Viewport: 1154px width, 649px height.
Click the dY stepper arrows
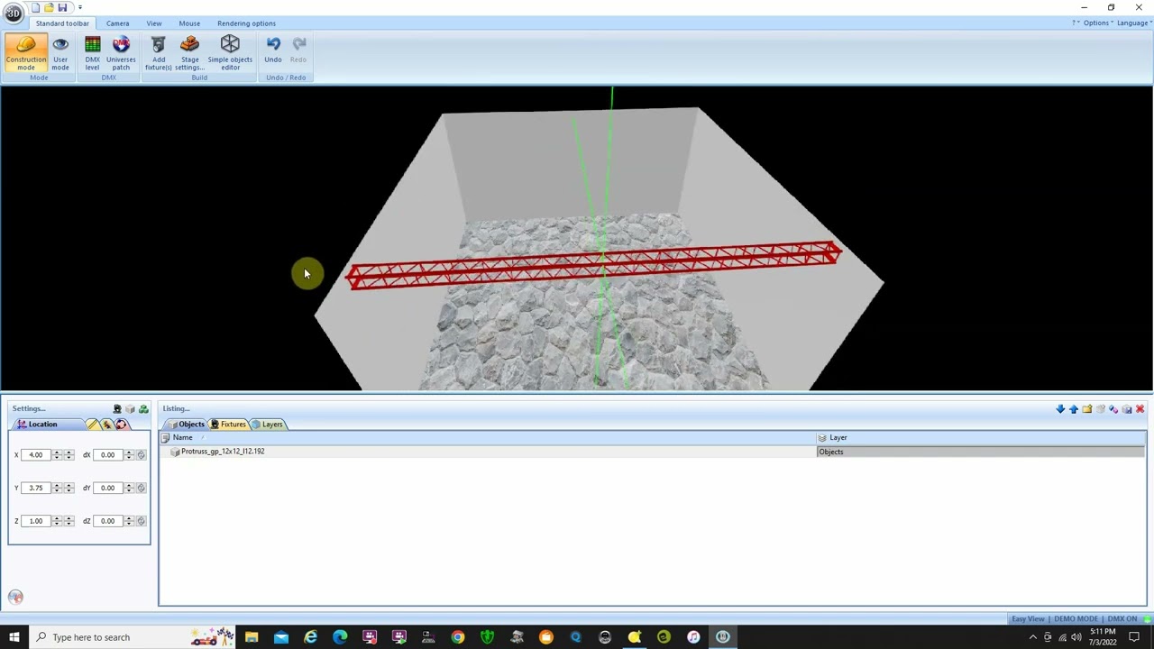point(129,489)
